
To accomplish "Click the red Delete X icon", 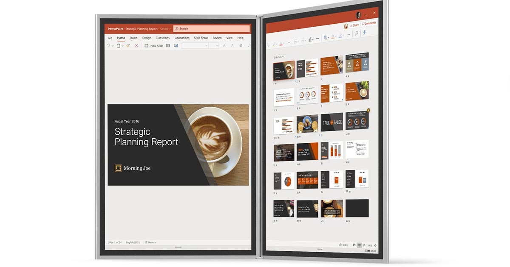I will (136, 46).
